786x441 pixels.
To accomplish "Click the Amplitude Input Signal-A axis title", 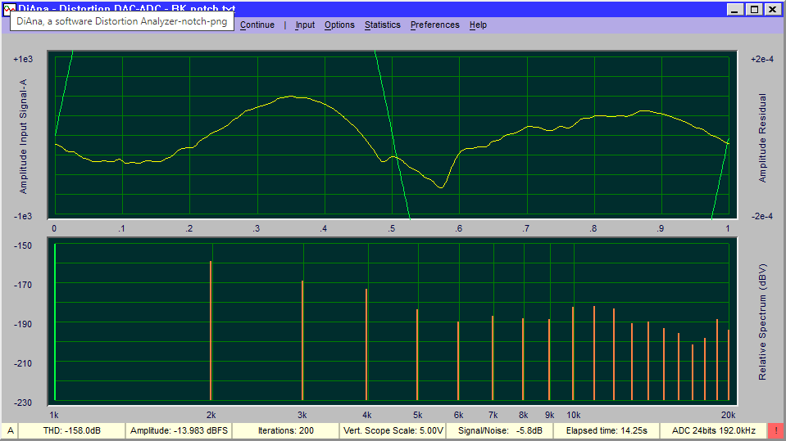I will pos(23,136).
